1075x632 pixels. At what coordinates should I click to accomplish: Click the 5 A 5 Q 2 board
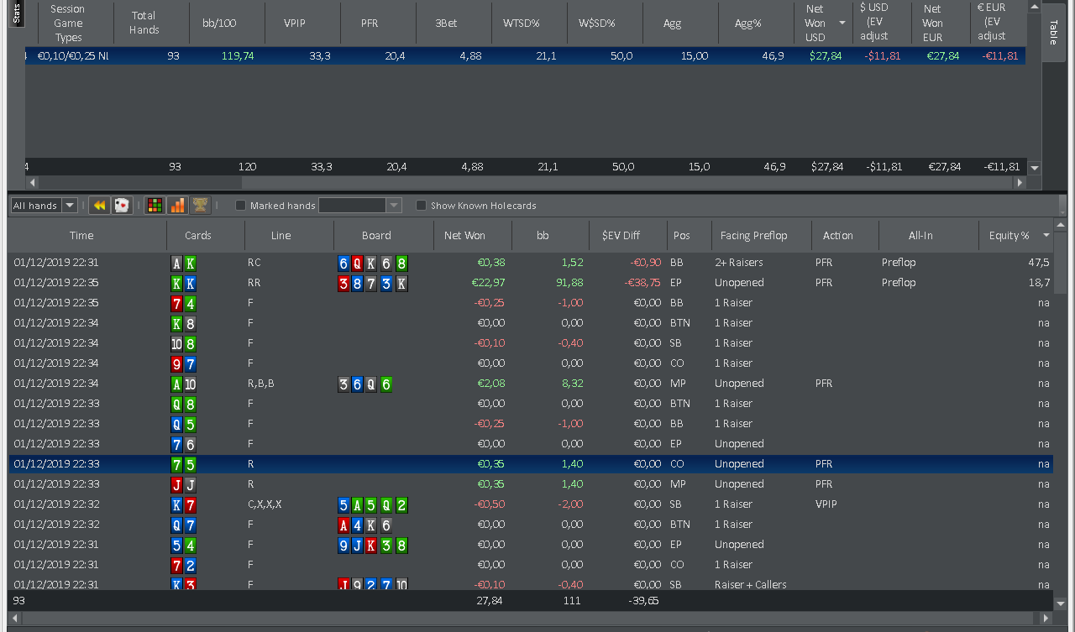pyautogui.click(x=373, y=504)
